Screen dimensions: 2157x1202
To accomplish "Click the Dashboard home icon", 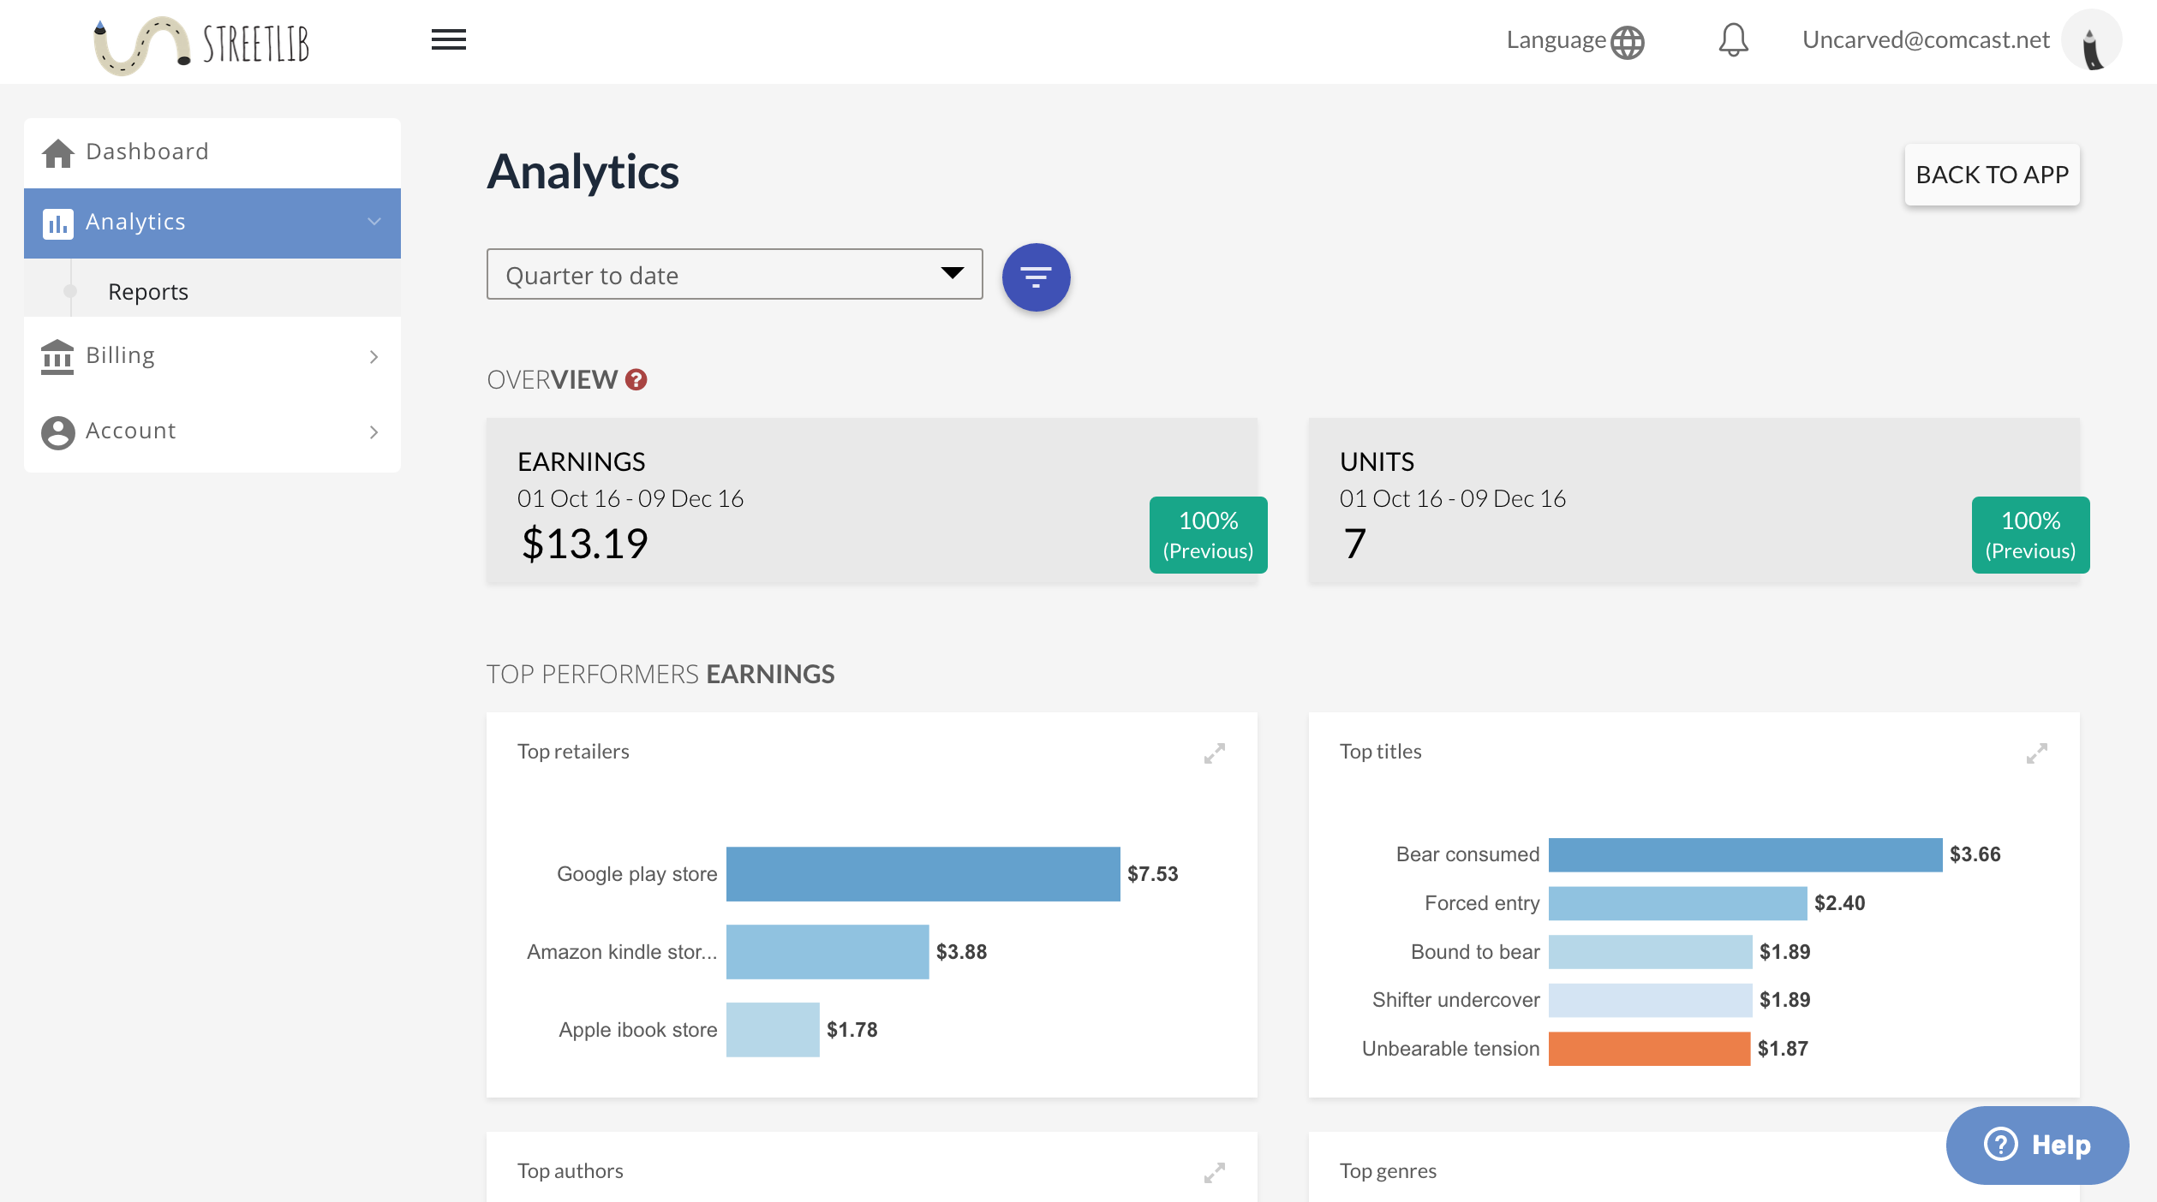I will 57,153.
